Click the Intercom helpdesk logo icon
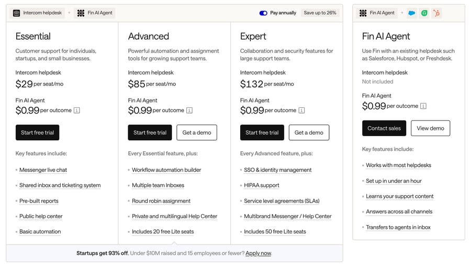The image size is (471, 267). tap(17, 13)
